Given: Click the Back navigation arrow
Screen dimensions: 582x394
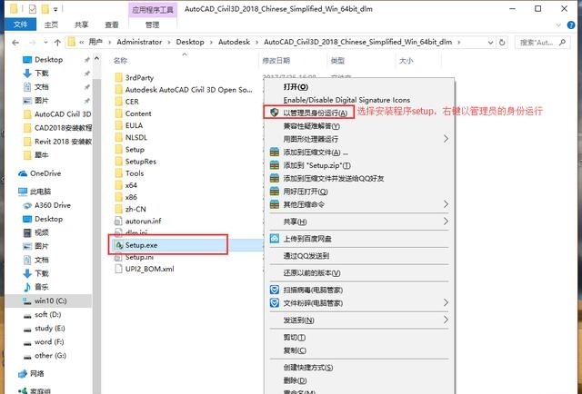Looking at the screenshot, I should point(15,43).
